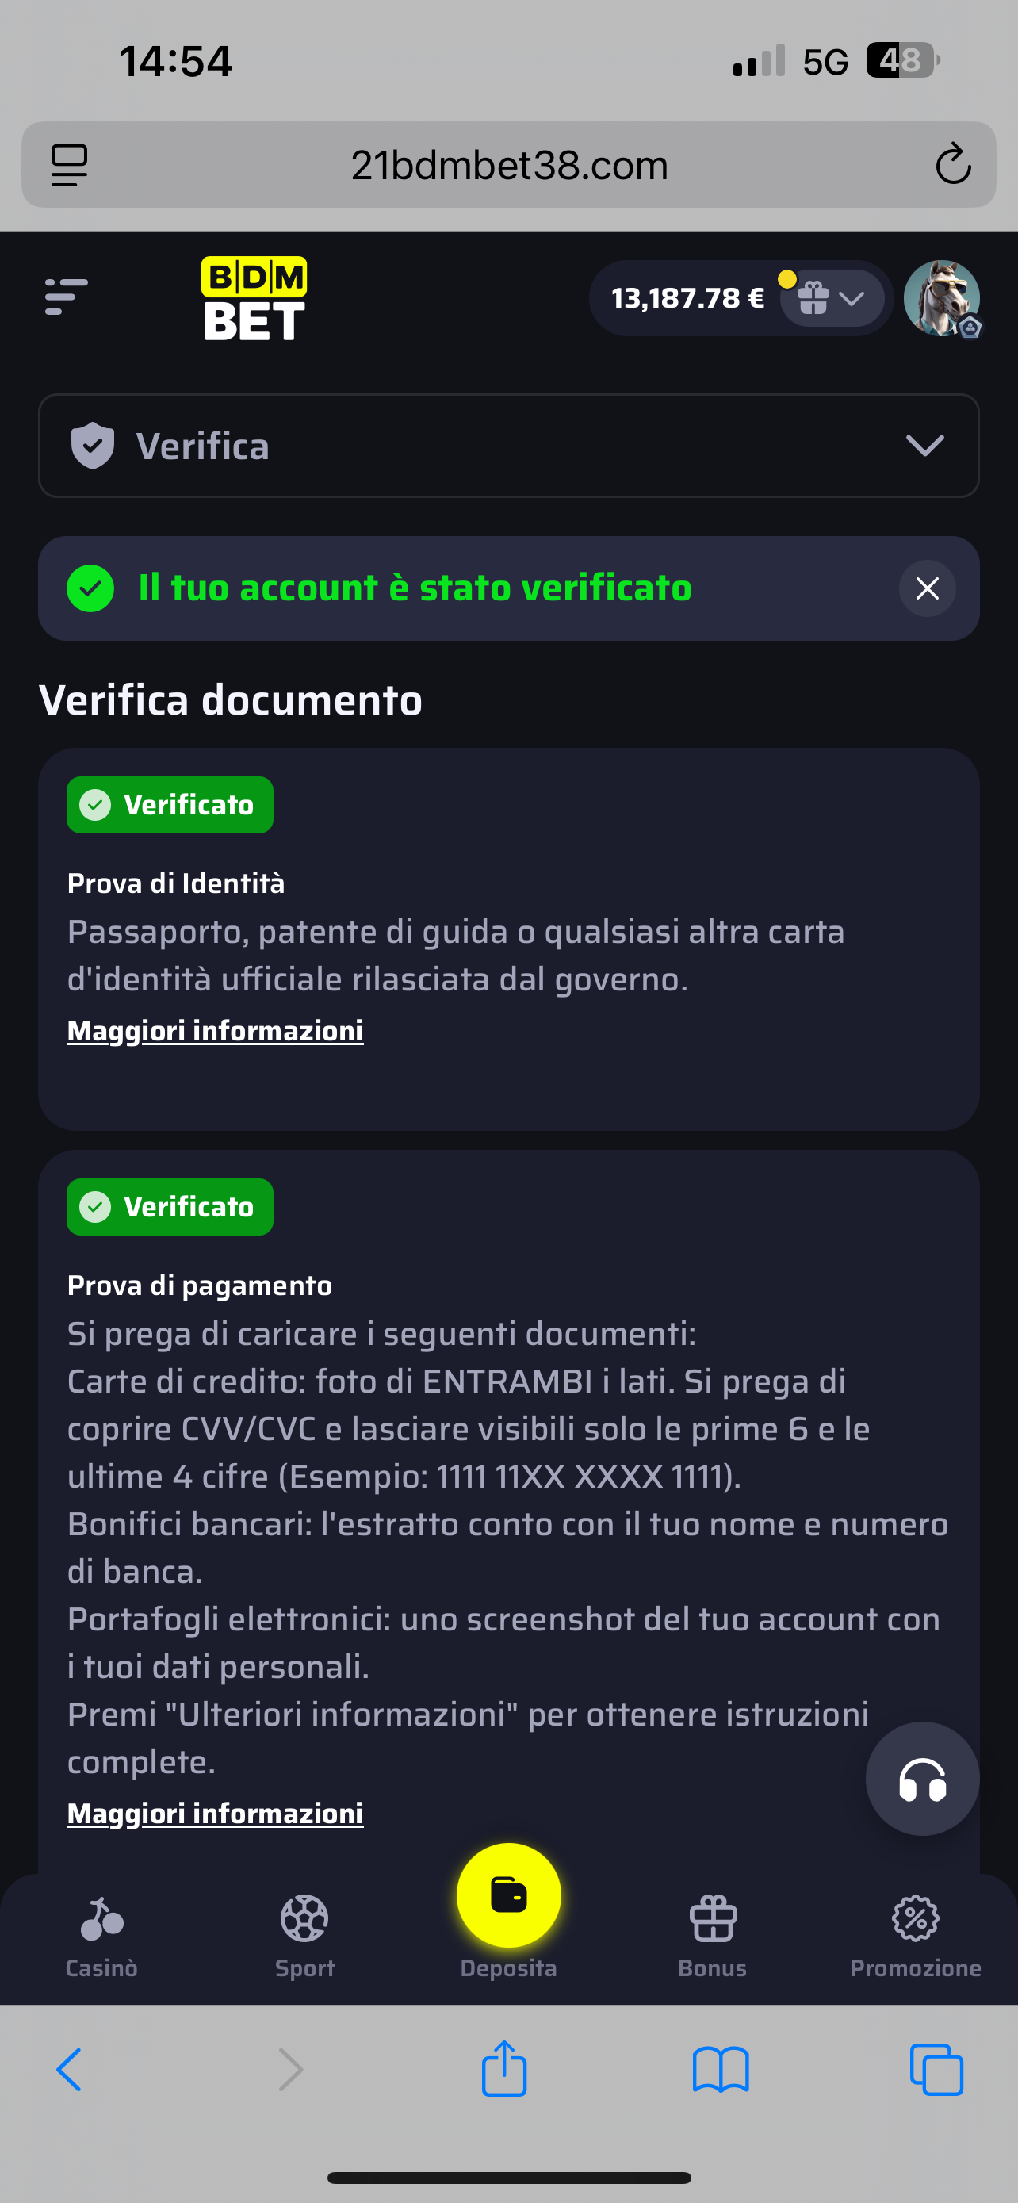The height and width of the screenshot is (2203, 1018).
Task: Dismiss the account verified notification
Action: point(927,588)
